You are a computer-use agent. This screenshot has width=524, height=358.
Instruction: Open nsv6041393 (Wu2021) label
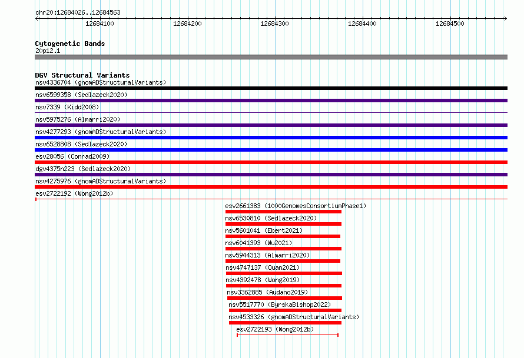(258, 243)
